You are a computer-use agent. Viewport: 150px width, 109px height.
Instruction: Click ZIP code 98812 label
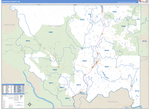(79, 85)
